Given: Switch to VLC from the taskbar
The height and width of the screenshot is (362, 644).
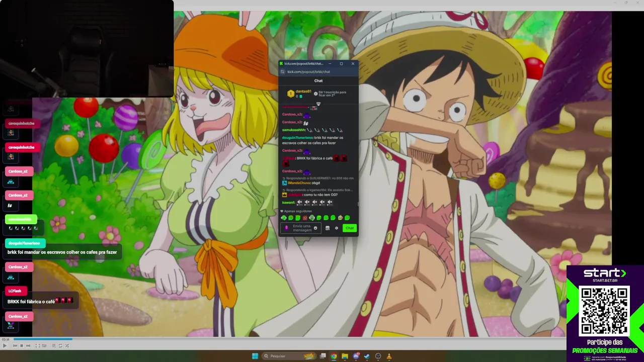Looking at the screenshot, I should point(389,356).
